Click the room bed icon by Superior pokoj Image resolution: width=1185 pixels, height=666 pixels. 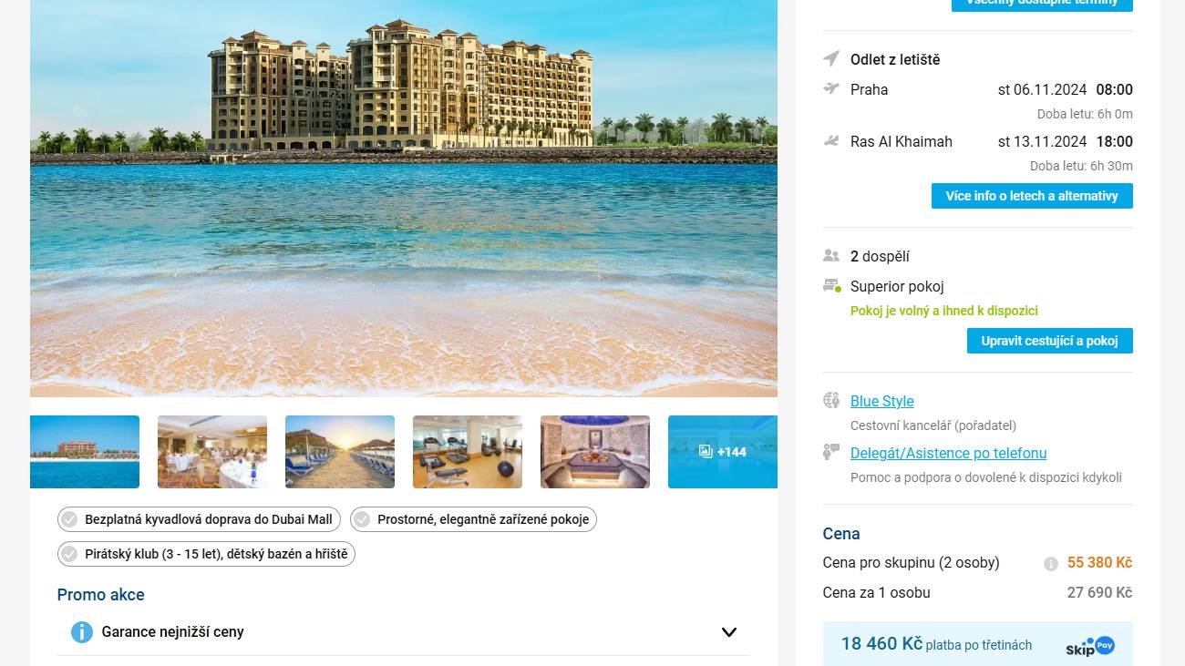831,286
